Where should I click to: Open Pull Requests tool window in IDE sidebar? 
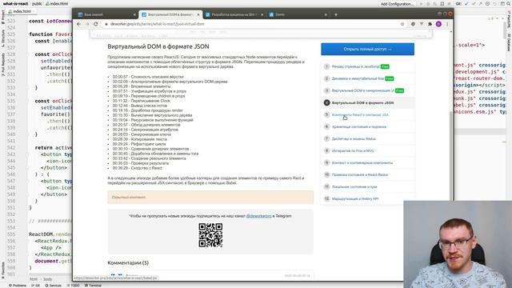(x=3, y=65)
